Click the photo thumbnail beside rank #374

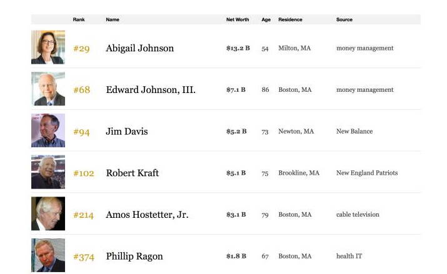[x=48, y=255]
